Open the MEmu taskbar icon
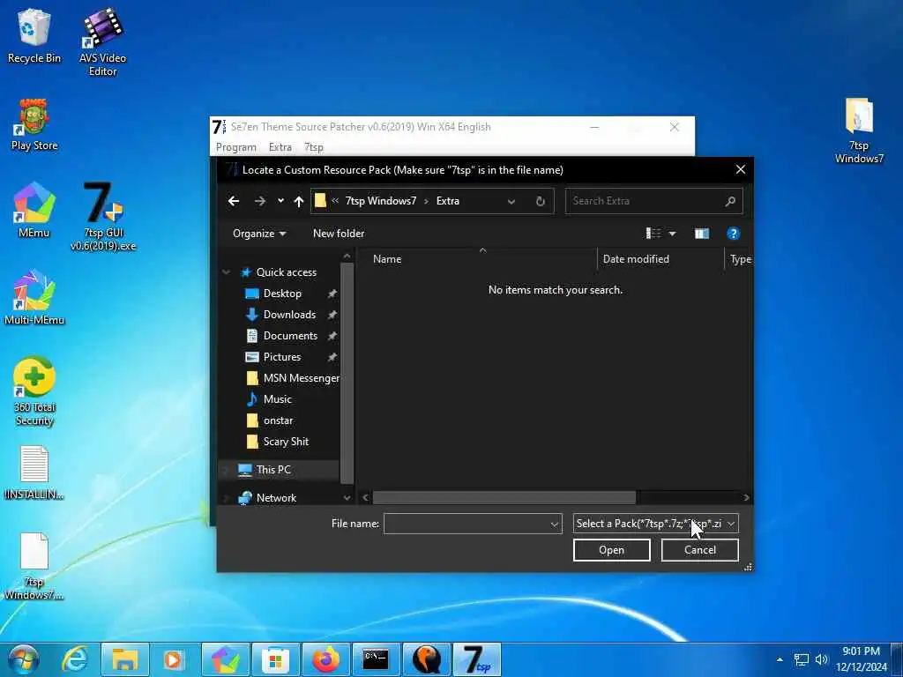 coord(225,659)
